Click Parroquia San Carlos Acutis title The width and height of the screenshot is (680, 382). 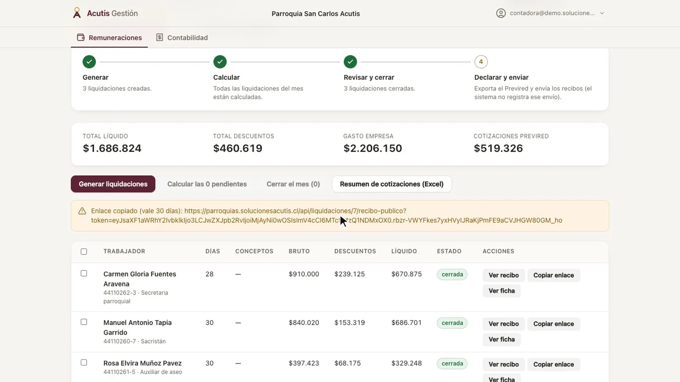tap(316, 14)
